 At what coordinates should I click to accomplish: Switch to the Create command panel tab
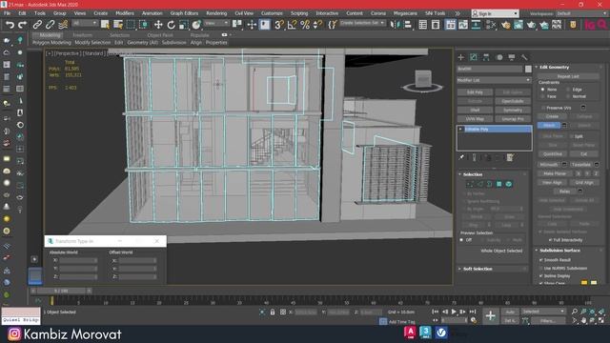click(461, 57)
